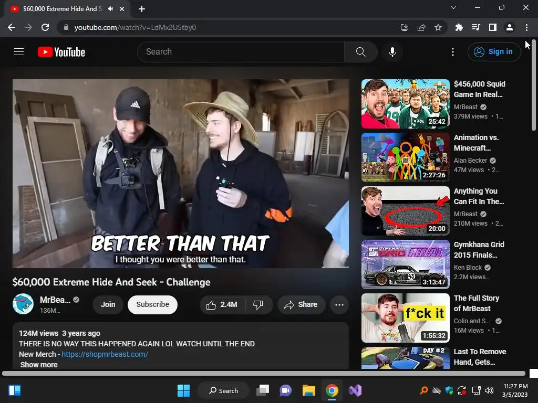This screenshot has height=403, width=538.
Task: Open Chrome three-dot menu
Action: (x=526, y=27)
